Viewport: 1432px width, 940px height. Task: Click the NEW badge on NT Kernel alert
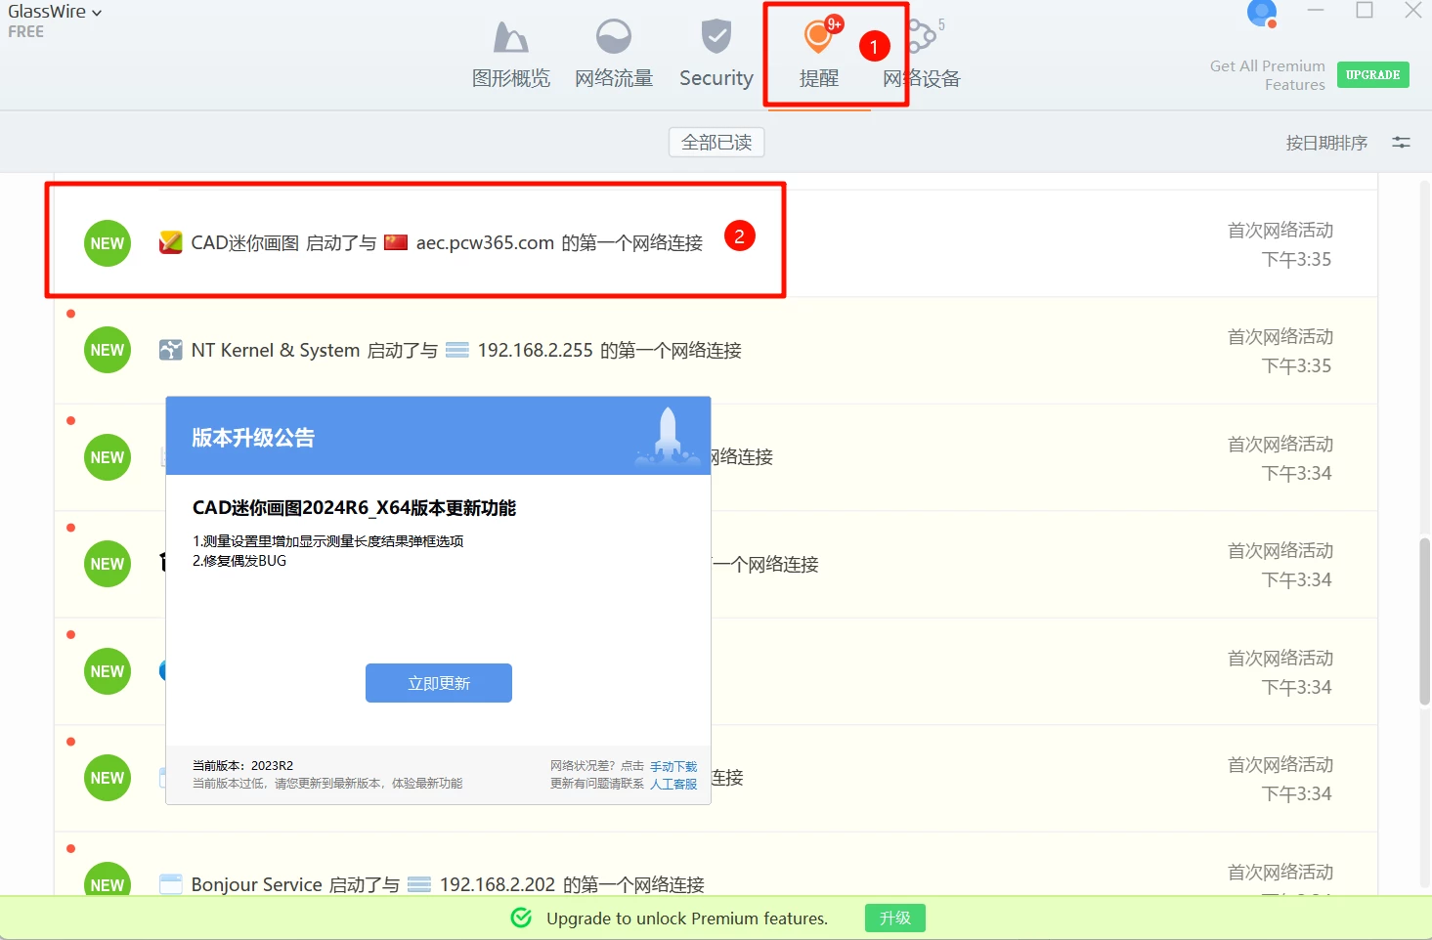(108, 350)
